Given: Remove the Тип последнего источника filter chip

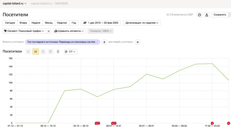Looking at the screenshot, I should tap(97, 42).
